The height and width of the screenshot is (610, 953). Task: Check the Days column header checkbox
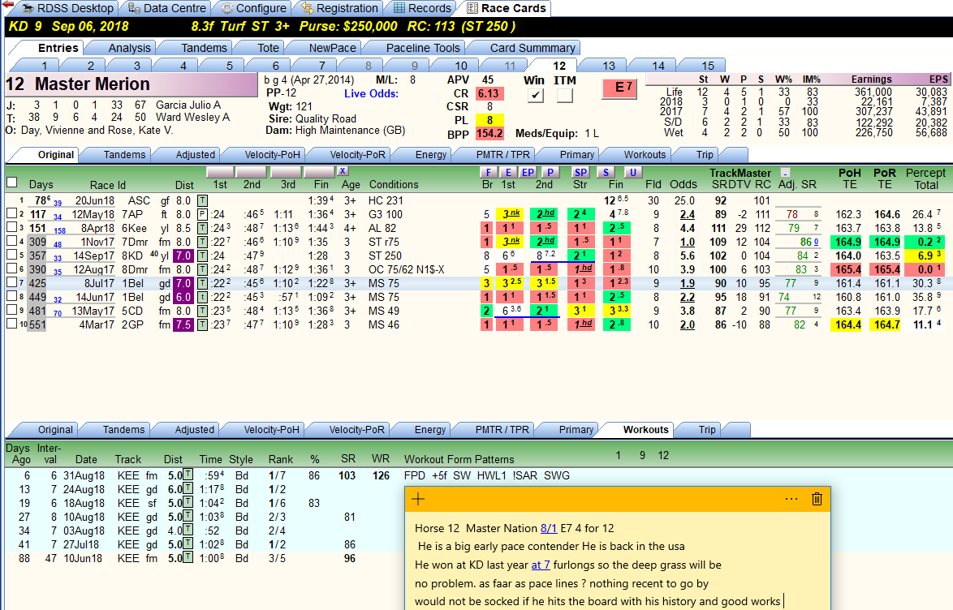click(11, 183)
